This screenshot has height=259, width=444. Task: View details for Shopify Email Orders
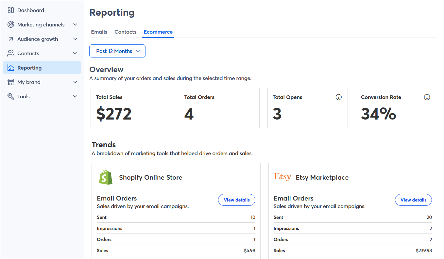[237, 200]
